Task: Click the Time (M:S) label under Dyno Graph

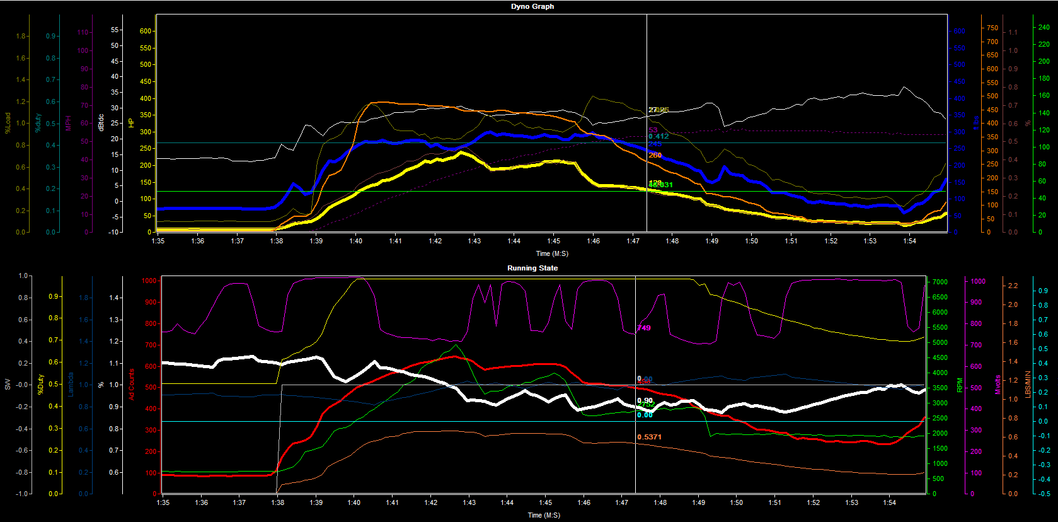Action: click(x=552, y=253)
